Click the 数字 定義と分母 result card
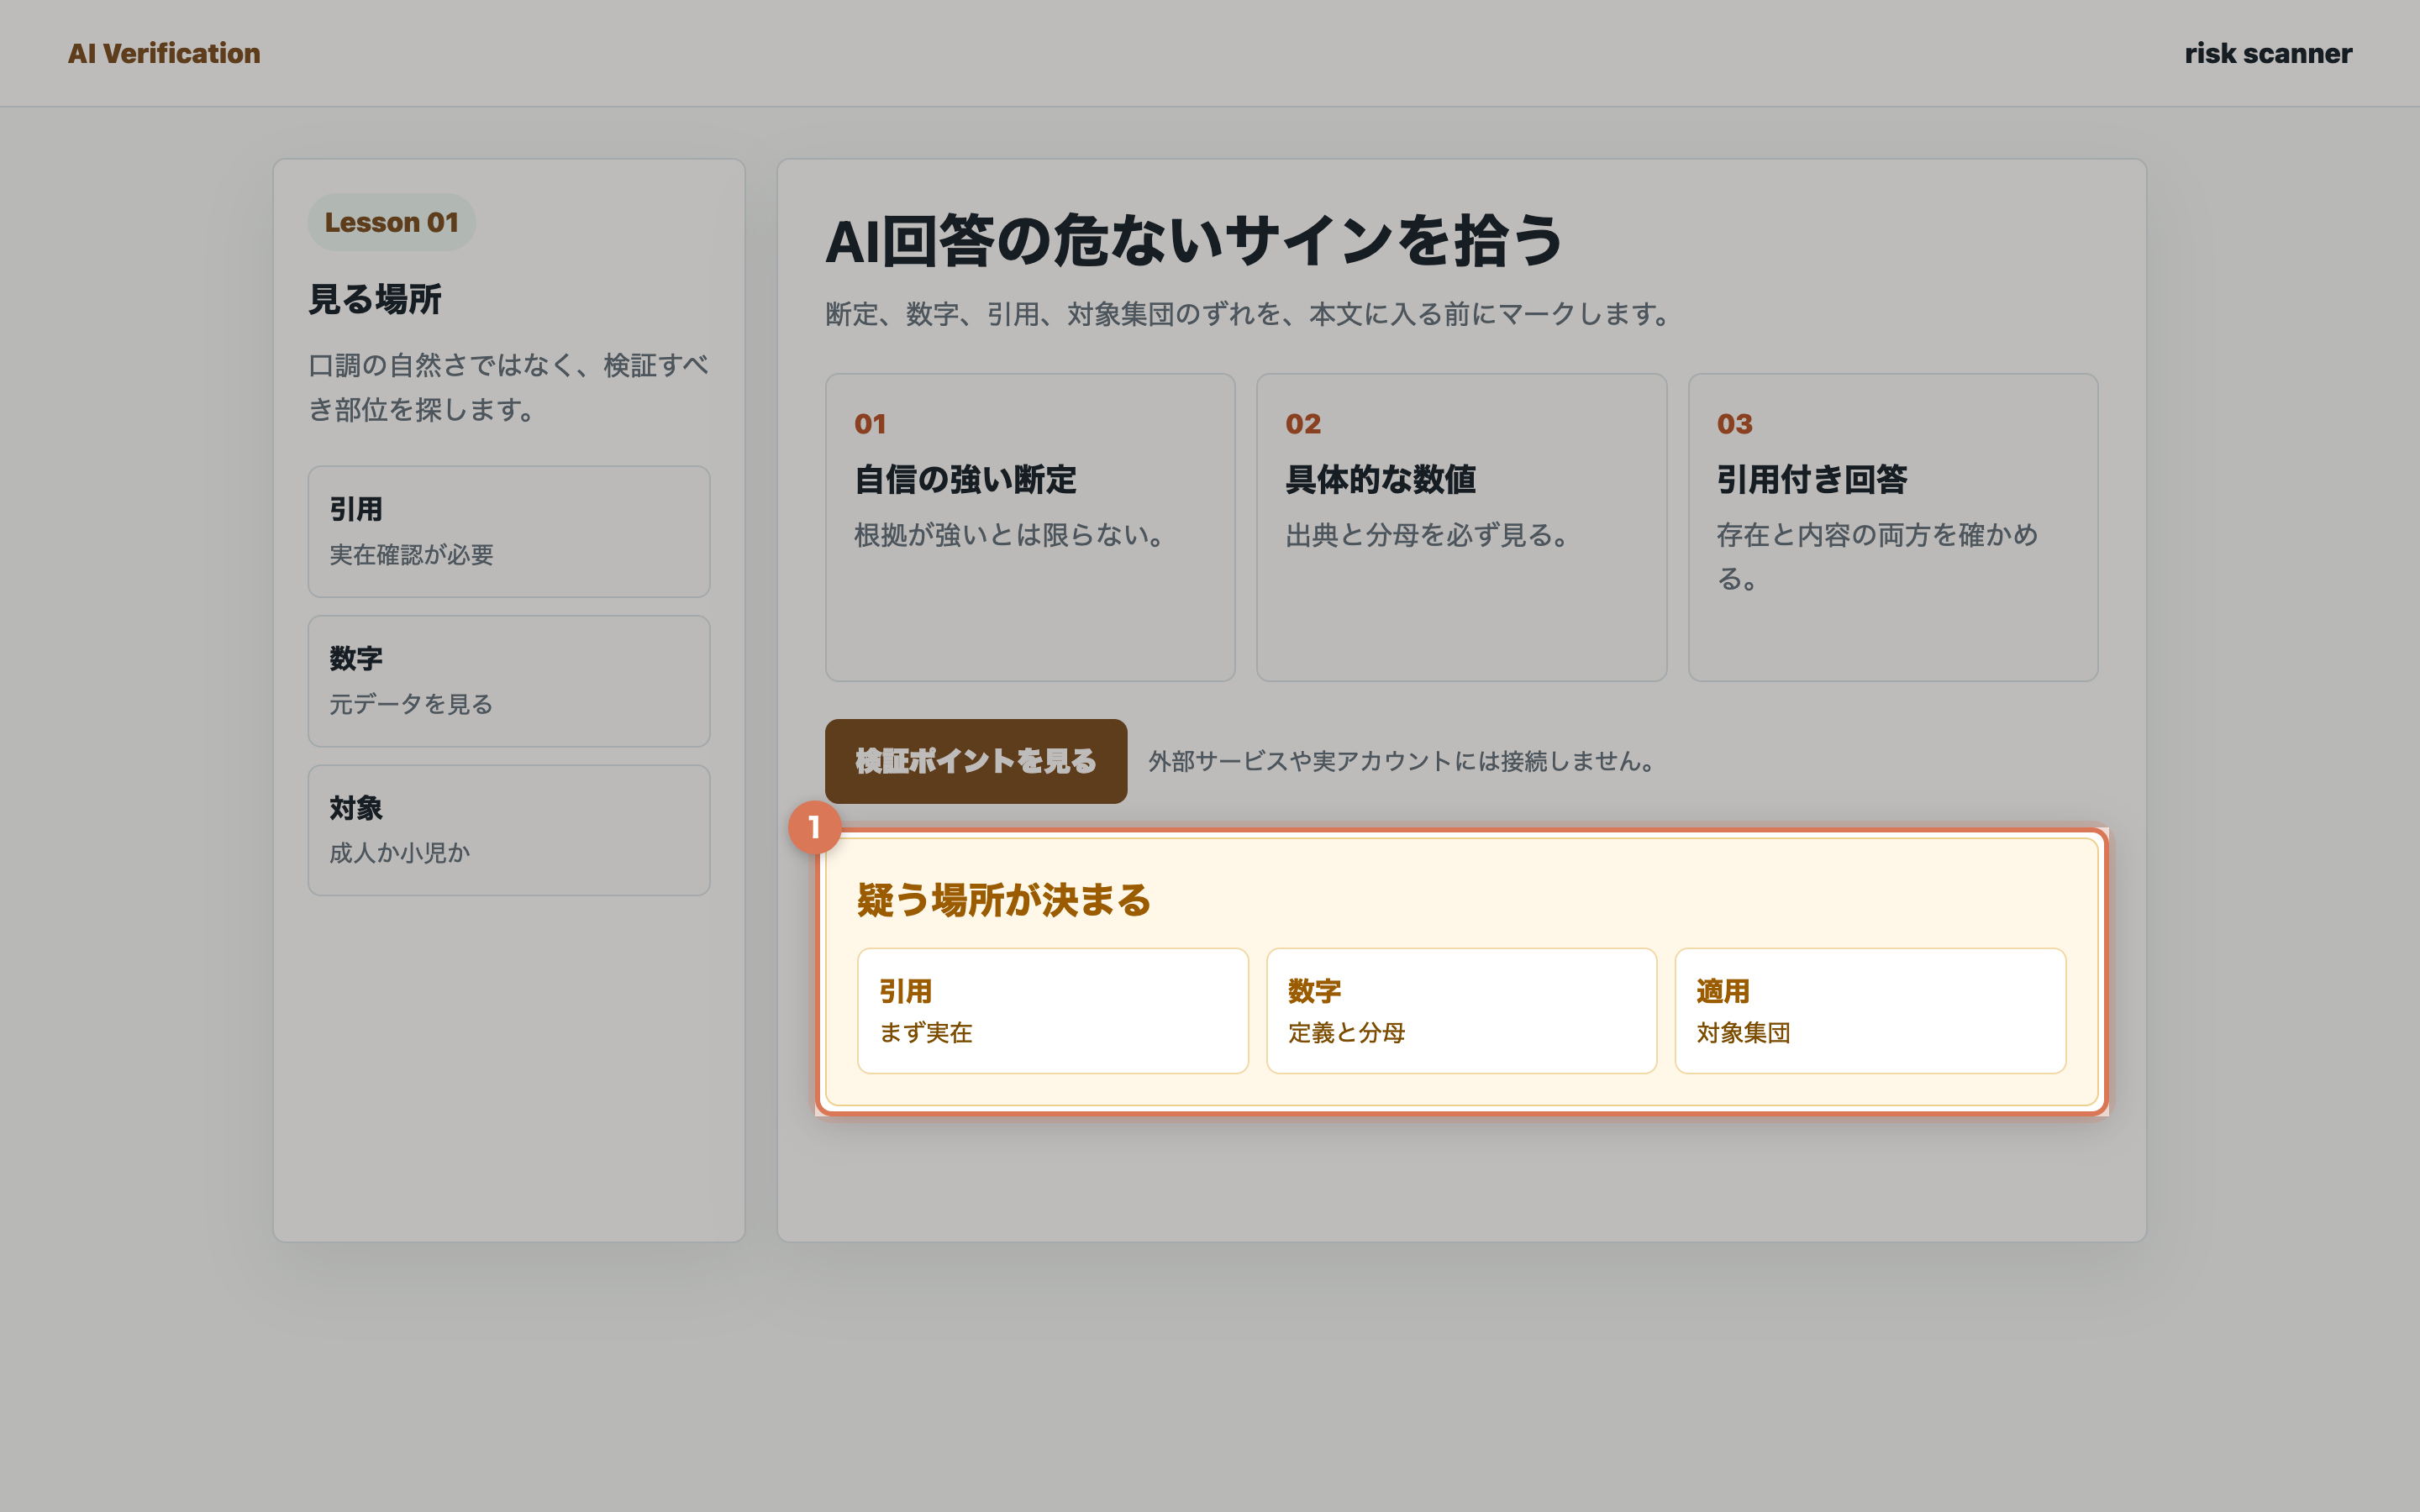Image resolution: width=2420 pixels, height=1512 pixels. coord(1461,1011)
